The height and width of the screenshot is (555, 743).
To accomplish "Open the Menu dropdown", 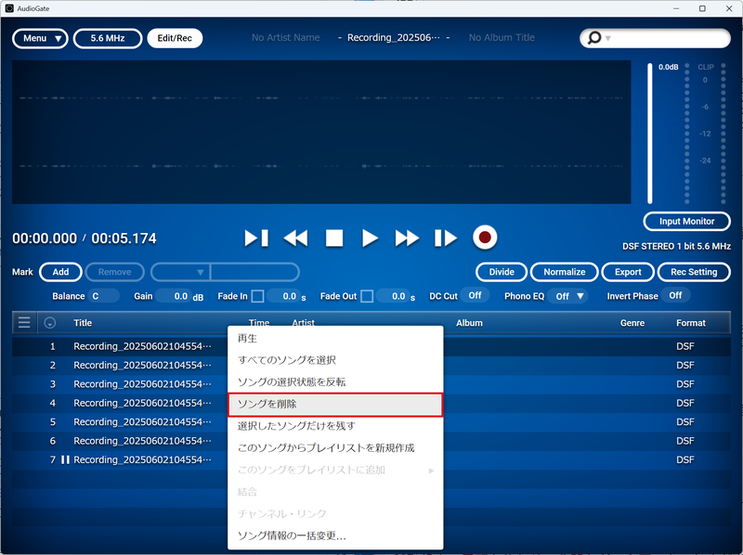I will [x=39, y=38].
